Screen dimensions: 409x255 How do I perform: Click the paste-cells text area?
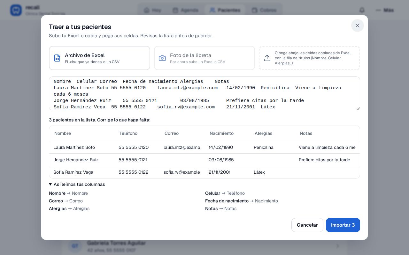pos(204,93)
